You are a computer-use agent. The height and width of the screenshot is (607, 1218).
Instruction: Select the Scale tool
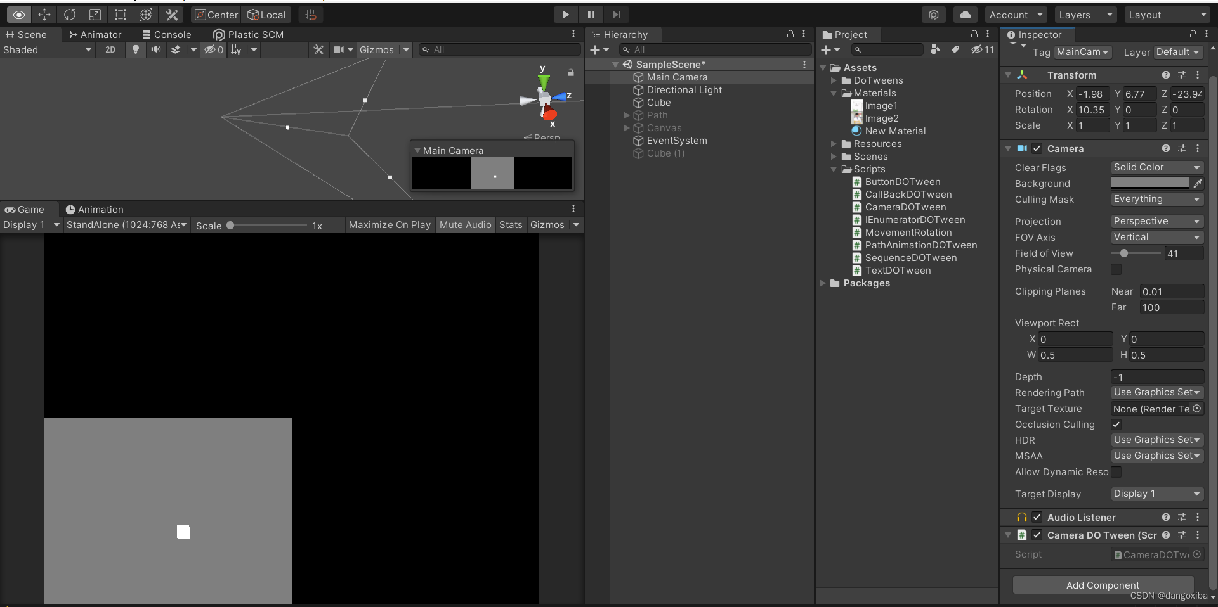pyautogui.click(x=95, y=15)
